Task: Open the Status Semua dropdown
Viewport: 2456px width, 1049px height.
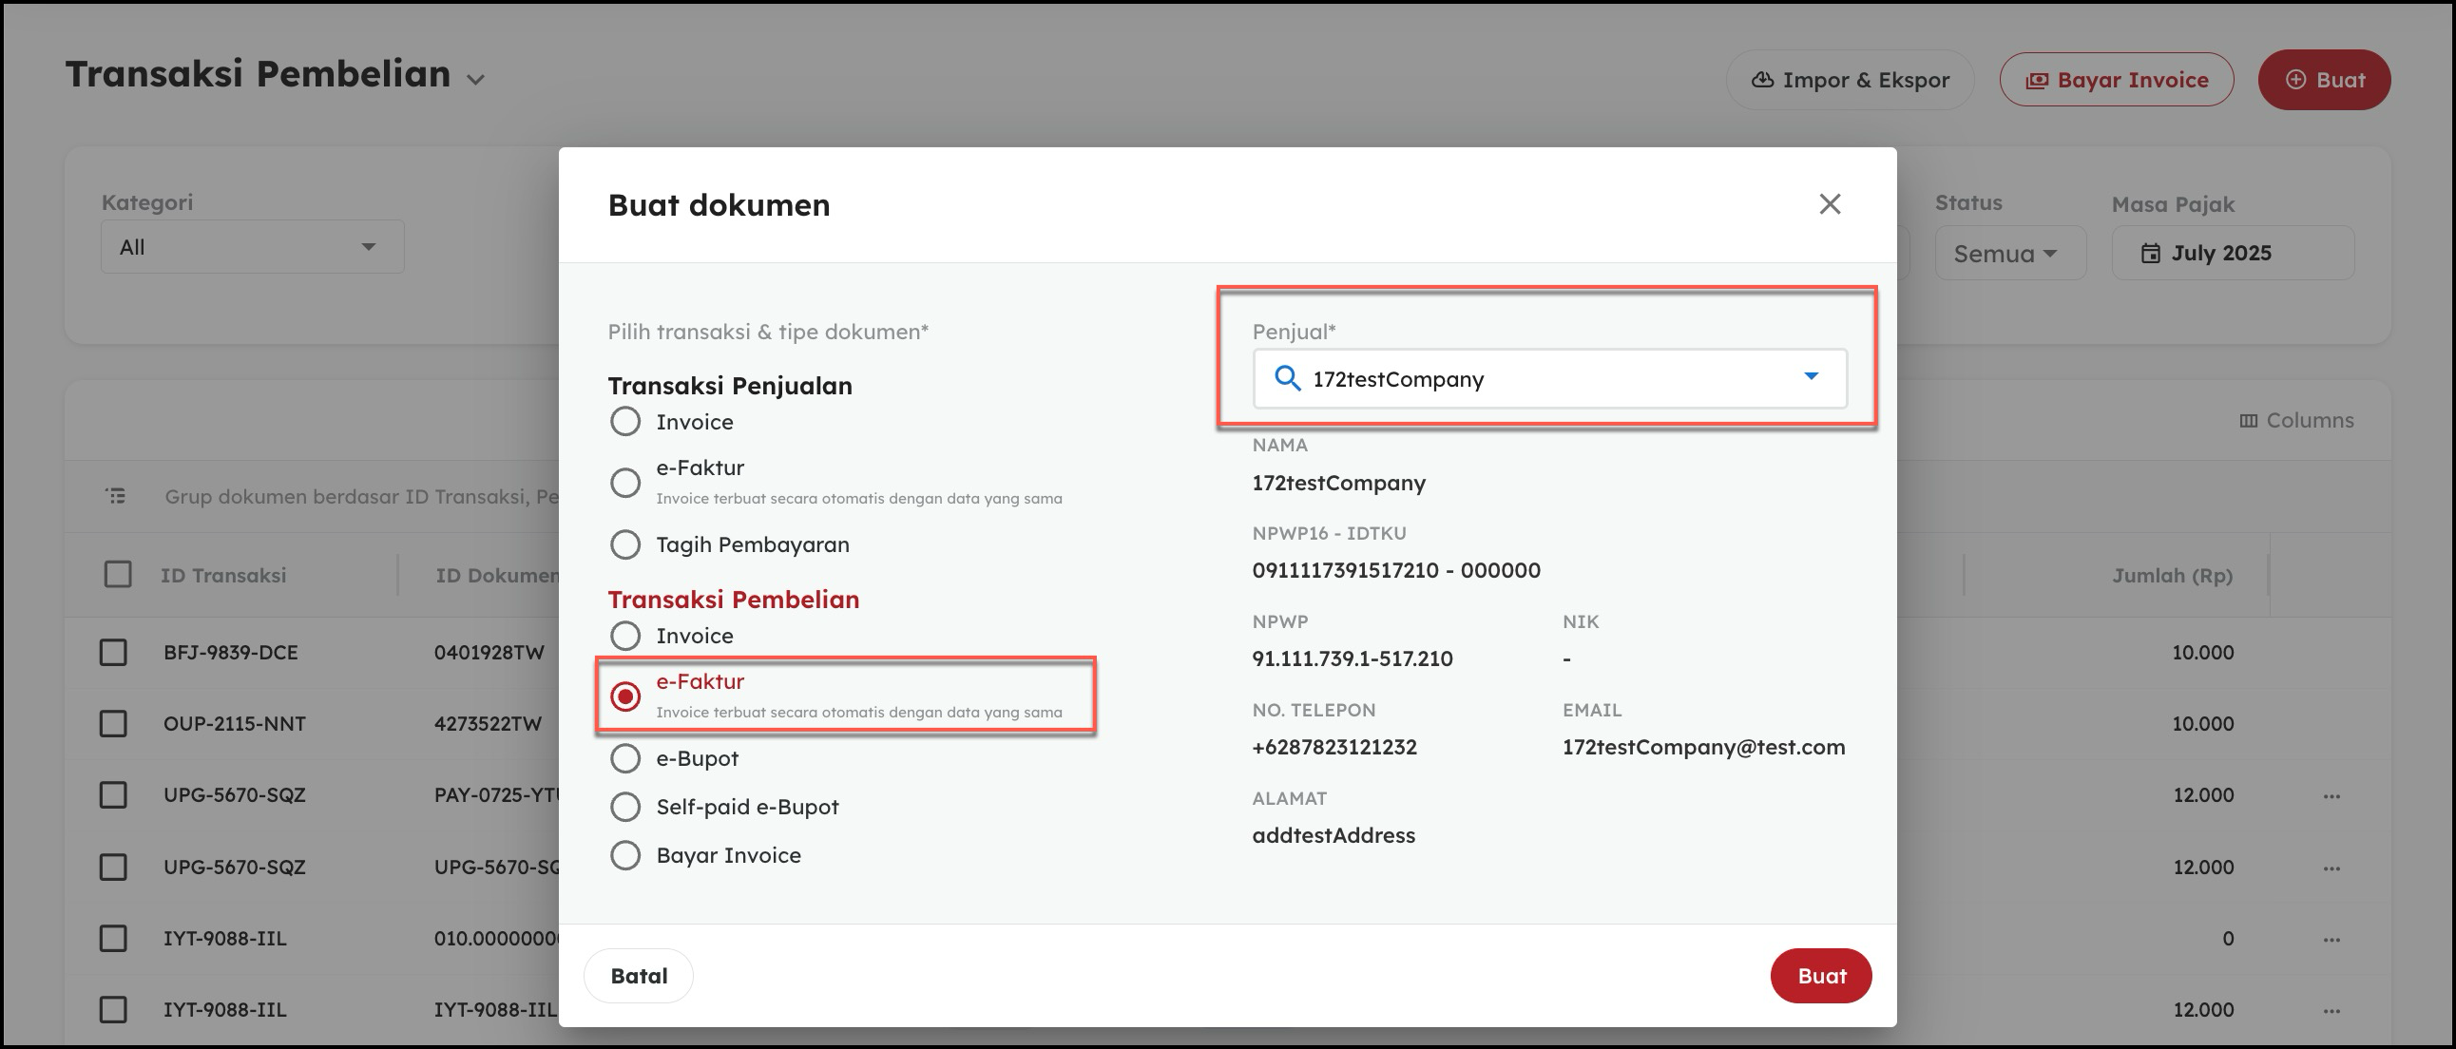Action: pos(2009,254)
